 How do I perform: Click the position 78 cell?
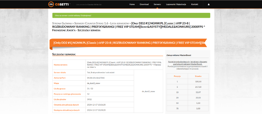tap(177, 109)
